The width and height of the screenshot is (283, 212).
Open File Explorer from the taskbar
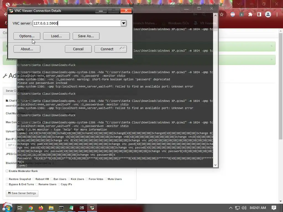pyautogui.click(x=51, y=208)
